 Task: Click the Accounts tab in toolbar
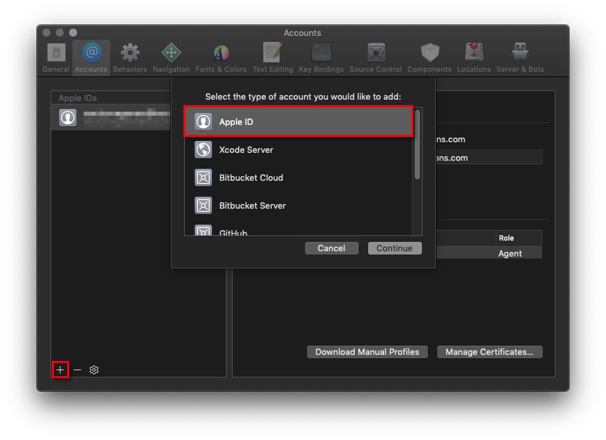pos(91,57)
